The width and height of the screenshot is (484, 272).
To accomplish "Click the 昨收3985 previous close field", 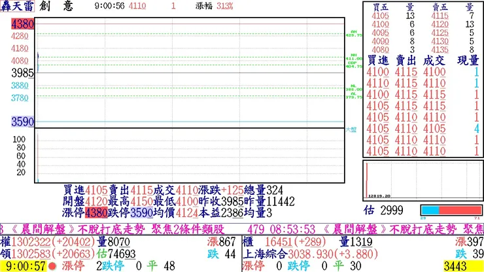I will (220, 201).
